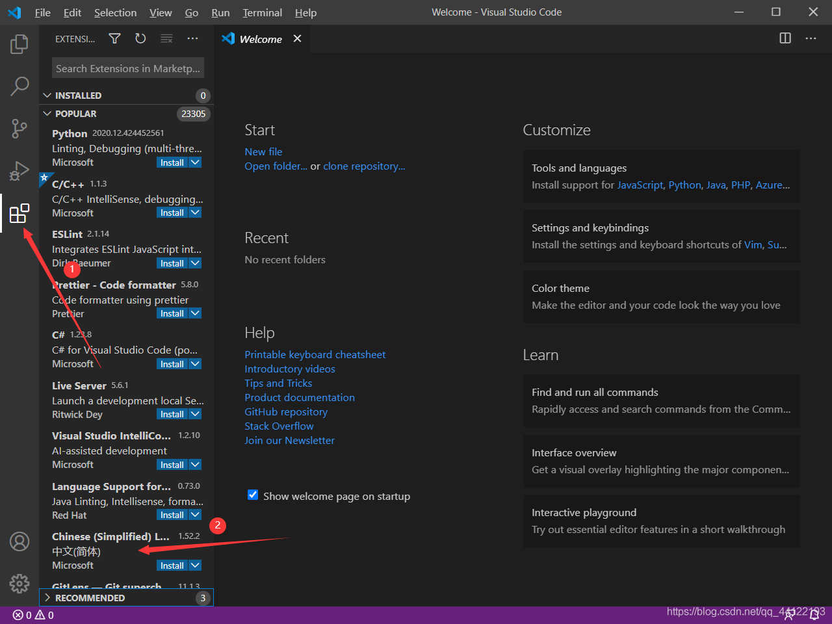Open the View menu
This screenshot has width=832, height=624.
click(161, 12)
